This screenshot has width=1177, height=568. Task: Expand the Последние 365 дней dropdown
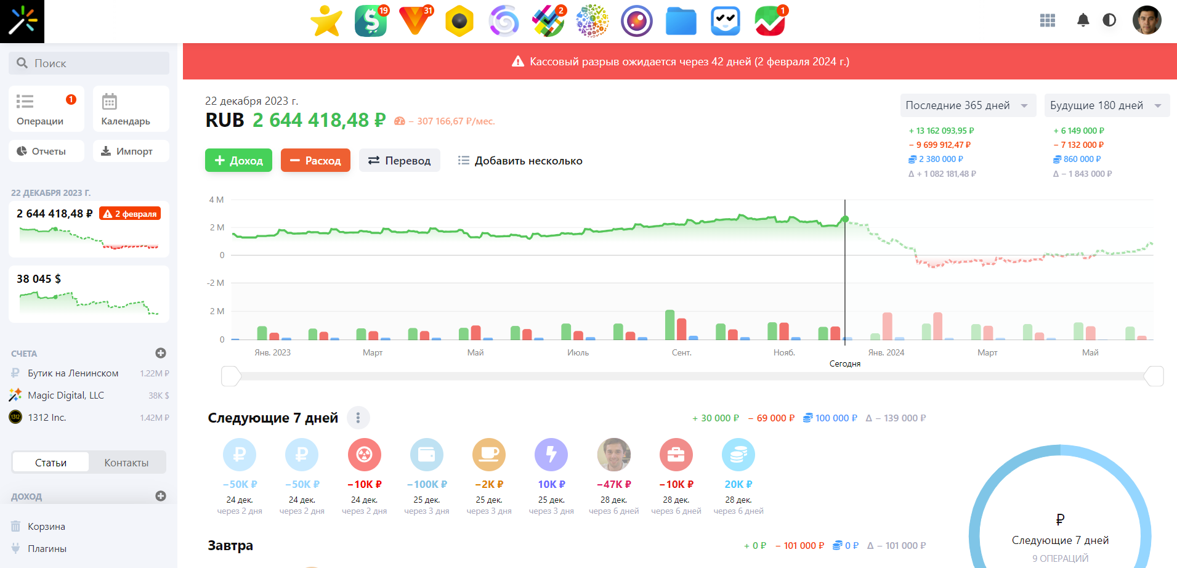coord(968,105)
